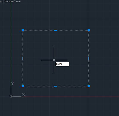Viewport: 119px width, 116px height.
Task: Click the COPY command input tooltip
Action: (x=62, y=64)
